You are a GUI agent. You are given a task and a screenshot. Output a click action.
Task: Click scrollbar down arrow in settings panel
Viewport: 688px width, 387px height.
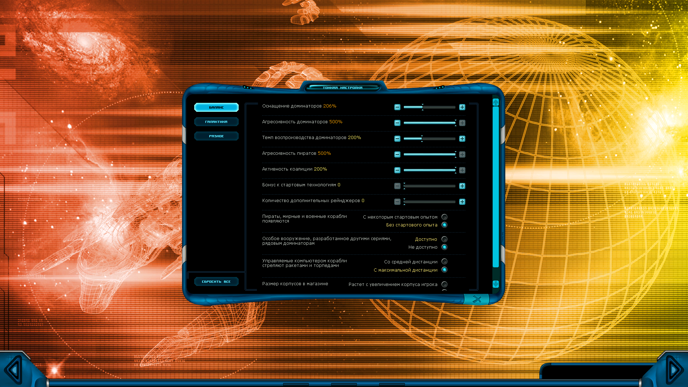pos(496,284)
